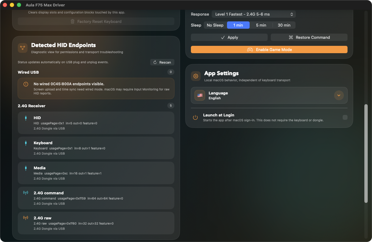Viewport: 372px width, 242px height.
Task: Click the Factory Reset Keyboard button
Action: pos(96,21)
